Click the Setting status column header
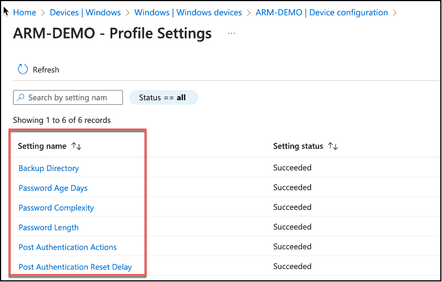 [298, 146]
